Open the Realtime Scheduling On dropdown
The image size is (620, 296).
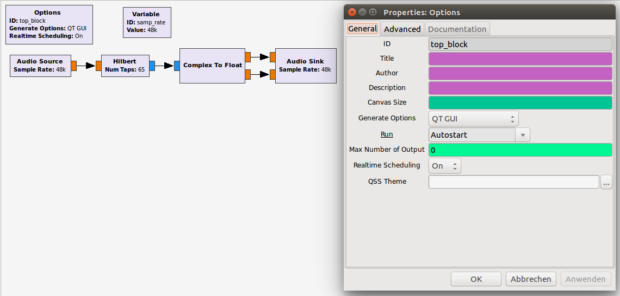(445, 166)
